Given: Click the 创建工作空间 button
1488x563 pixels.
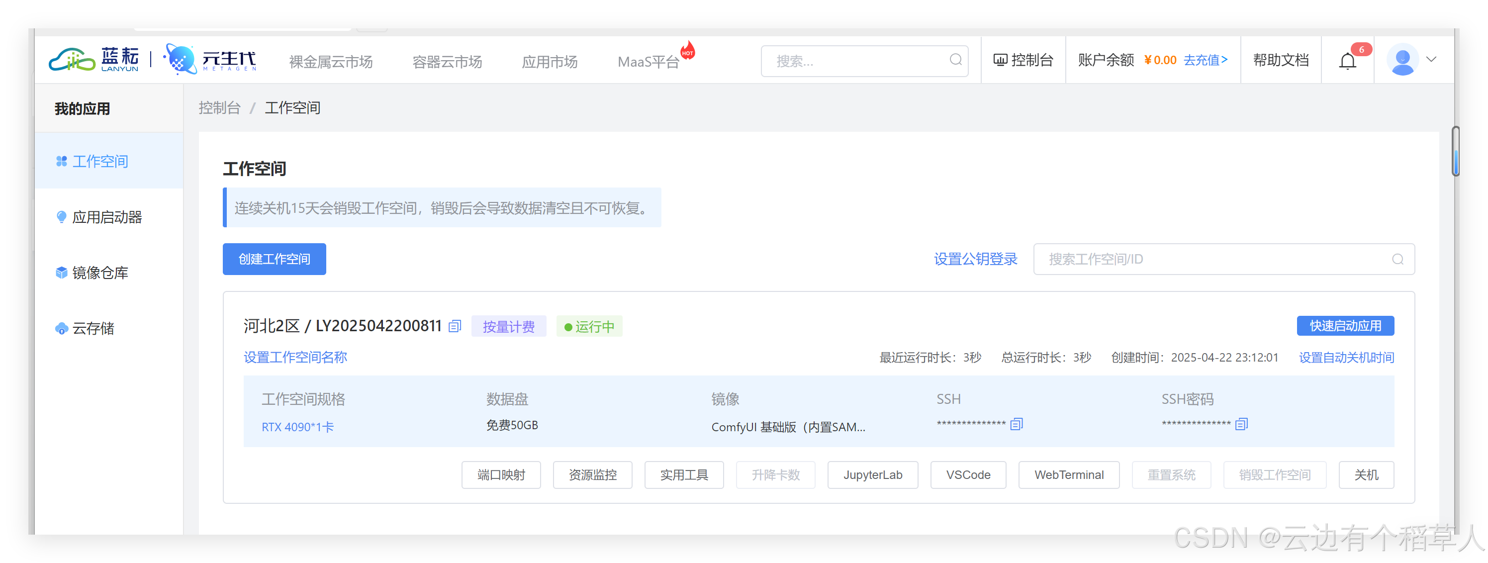Looking at the screenshot, I should point(275,259).
